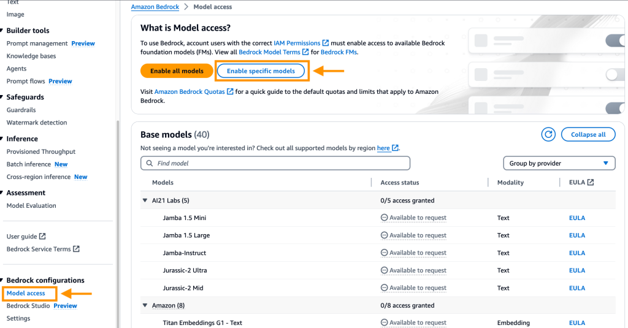This screenshot has height=328, width=628.
Task: Open Guardrails in the sidebar
Action: (x=21, y=110)
